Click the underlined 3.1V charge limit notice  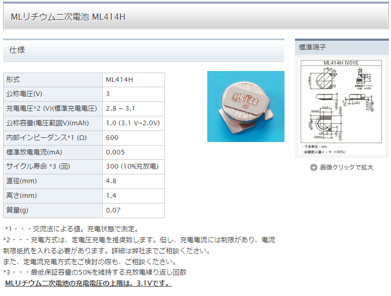tap(89, 283)
